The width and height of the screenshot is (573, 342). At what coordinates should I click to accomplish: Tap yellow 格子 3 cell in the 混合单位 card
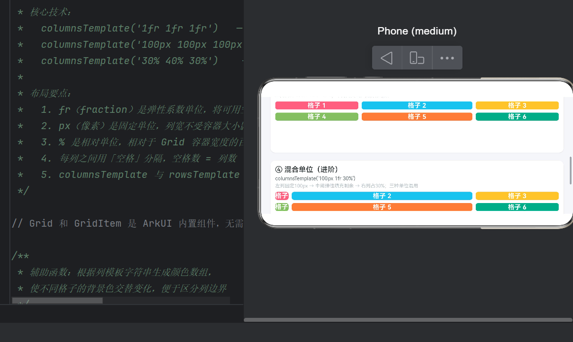click(517, 196)
